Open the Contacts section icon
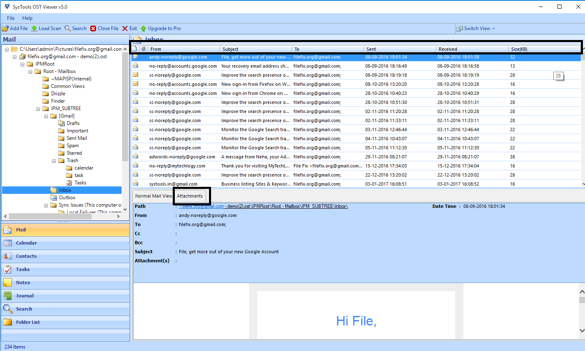Viewport: 585px width, 351px height. [7, 256]
